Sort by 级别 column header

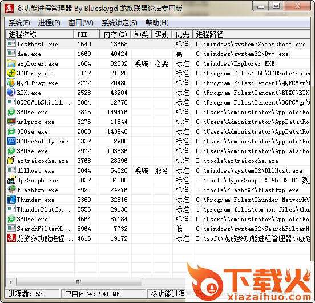tap(161, 34)
